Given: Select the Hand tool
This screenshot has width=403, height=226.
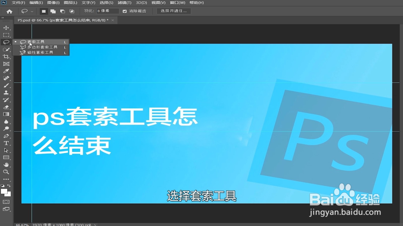Looking at the screenshot, I should pos(6,165).
